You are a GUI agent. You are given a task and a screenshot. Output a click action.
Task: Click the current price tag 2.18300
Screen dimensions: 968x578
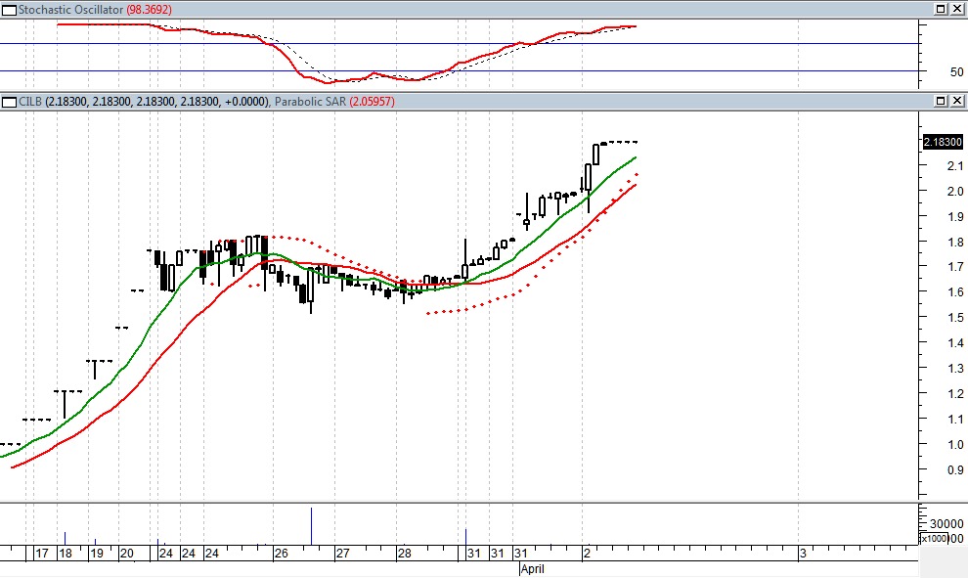943,143
